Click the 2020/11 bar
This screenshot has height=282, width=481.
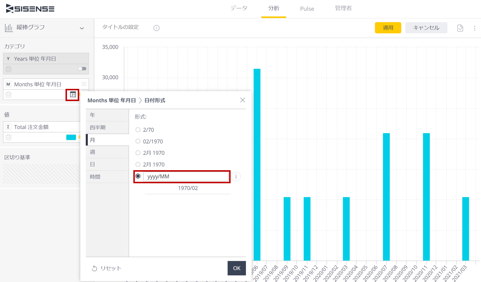pos(426,197)
